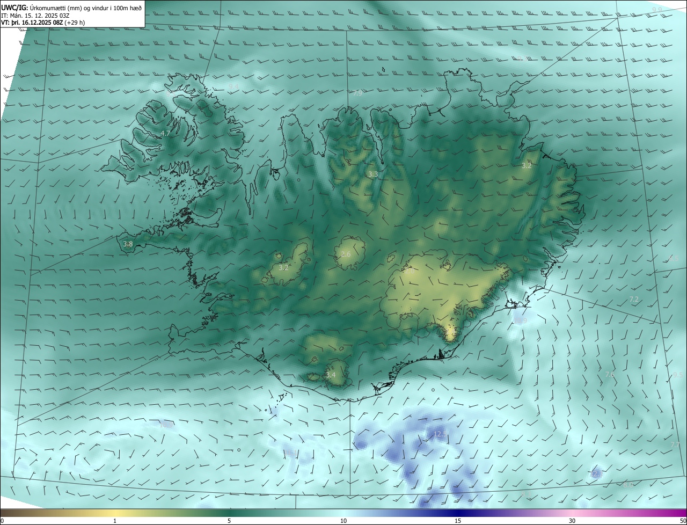This screenshot has width=687, height=525.
Task: Click the 2.6 value on Hofsjökull glacier
Action: pyautogui.click(x=346, y=254)
